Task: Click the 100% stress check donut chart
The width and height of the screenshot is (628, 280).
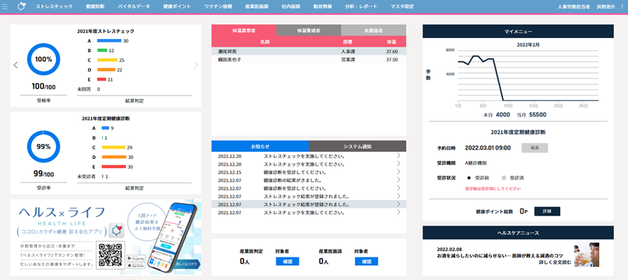Action: coord(44,59)
